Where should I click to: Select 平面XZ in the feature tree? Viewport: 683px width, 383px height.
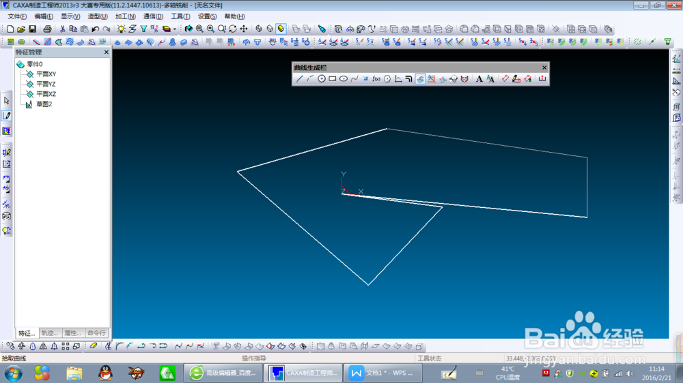(x=46, y=94)
